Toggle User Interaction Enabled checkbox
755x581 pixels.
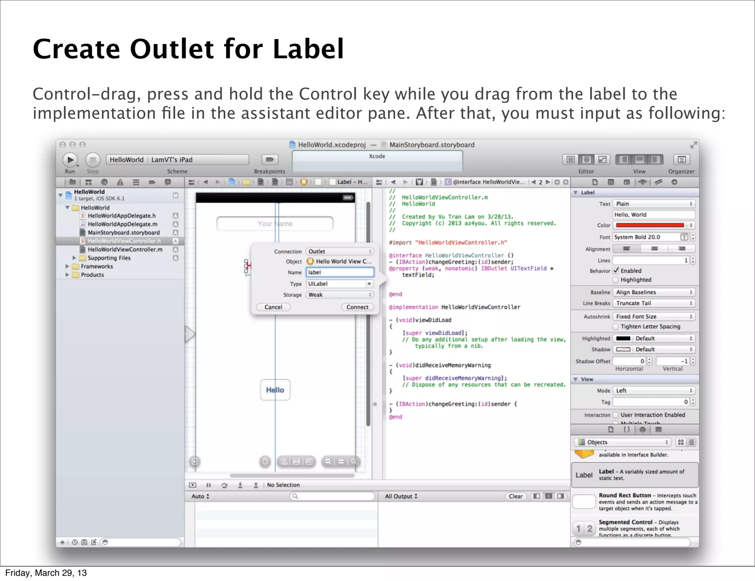616,415
